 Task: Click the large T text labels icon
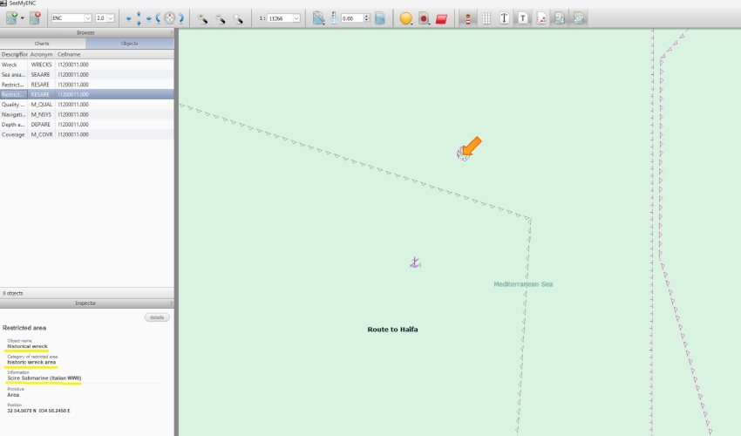[x=504, y=18]
